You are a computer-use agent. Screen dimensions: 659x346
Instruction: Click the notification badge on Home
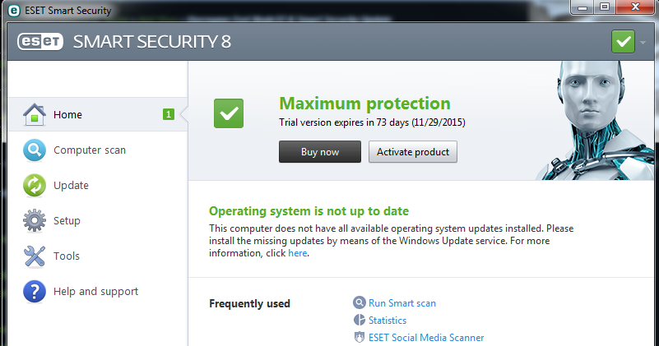coord(169,114)
